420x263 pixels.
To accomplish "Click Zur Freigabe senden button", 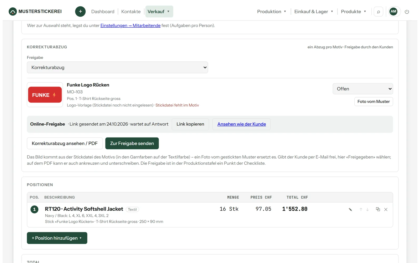I will [132, 143].
